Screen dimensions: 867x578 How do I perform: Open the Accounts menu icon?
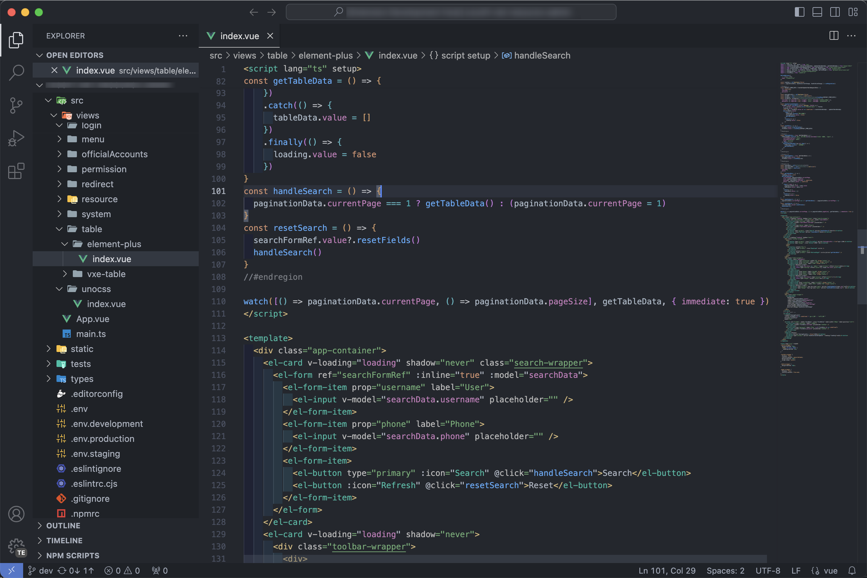[x=16, y=514]
